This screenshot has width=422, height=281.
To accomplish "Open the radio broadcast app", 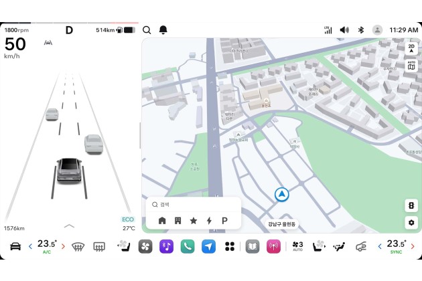I will click(x=273, y=247).
